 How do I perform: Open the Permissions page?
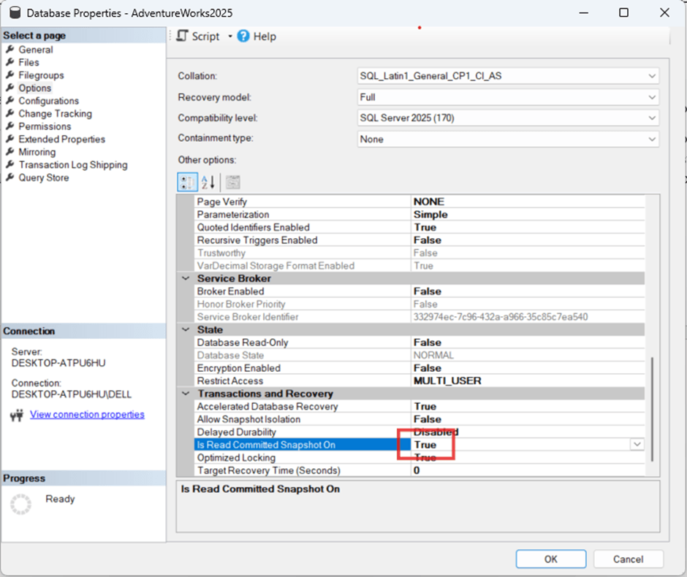(45, 126)
